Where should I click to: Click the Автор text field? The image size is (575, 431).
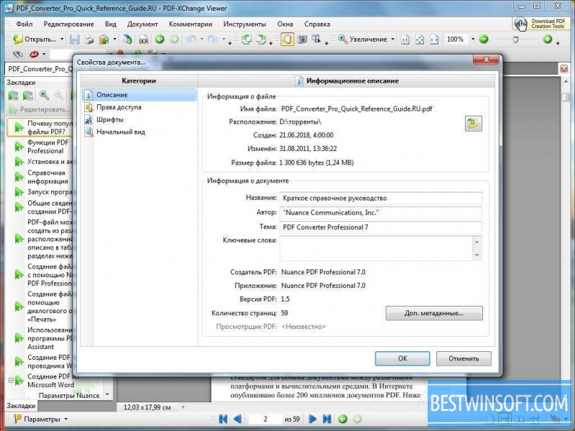[381, 213]
